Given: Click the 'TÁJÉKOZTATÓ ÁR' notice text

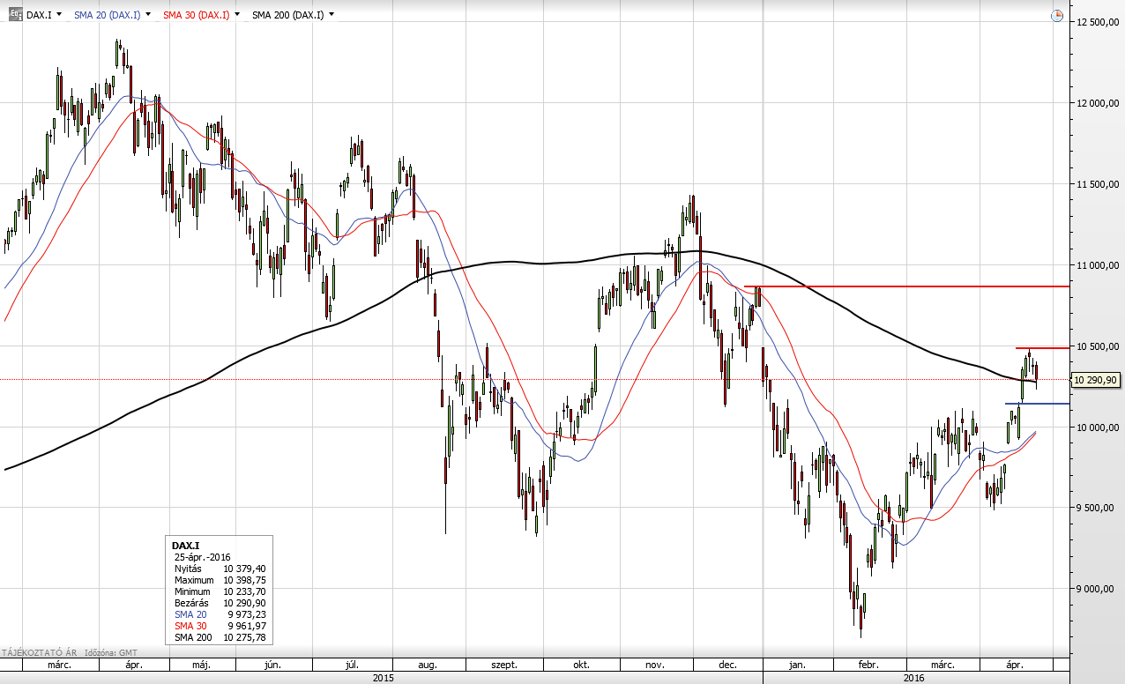Looking at the screenshot, I should pyautogui.click(x=39, y=653).
